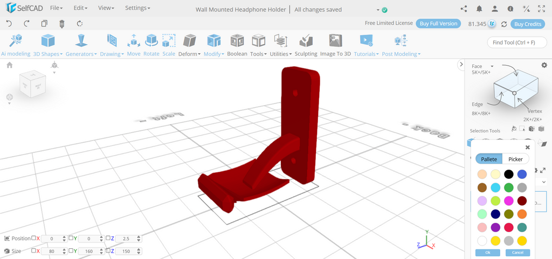This screenshot has width=552, height=259.
Task: Switch to Pallete mode toggle
Action: 489,159
